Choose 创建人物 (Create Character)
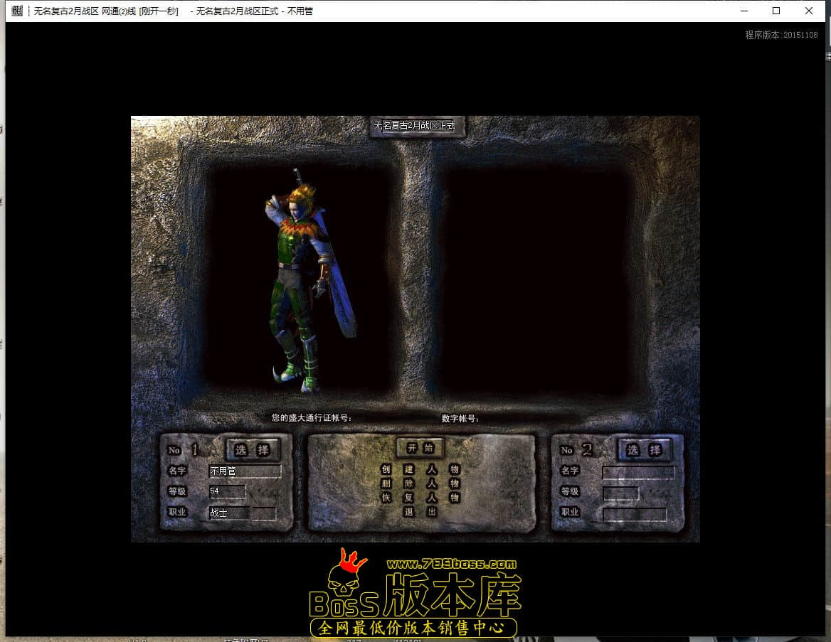The image size is (831, 642). pos(420,469)
